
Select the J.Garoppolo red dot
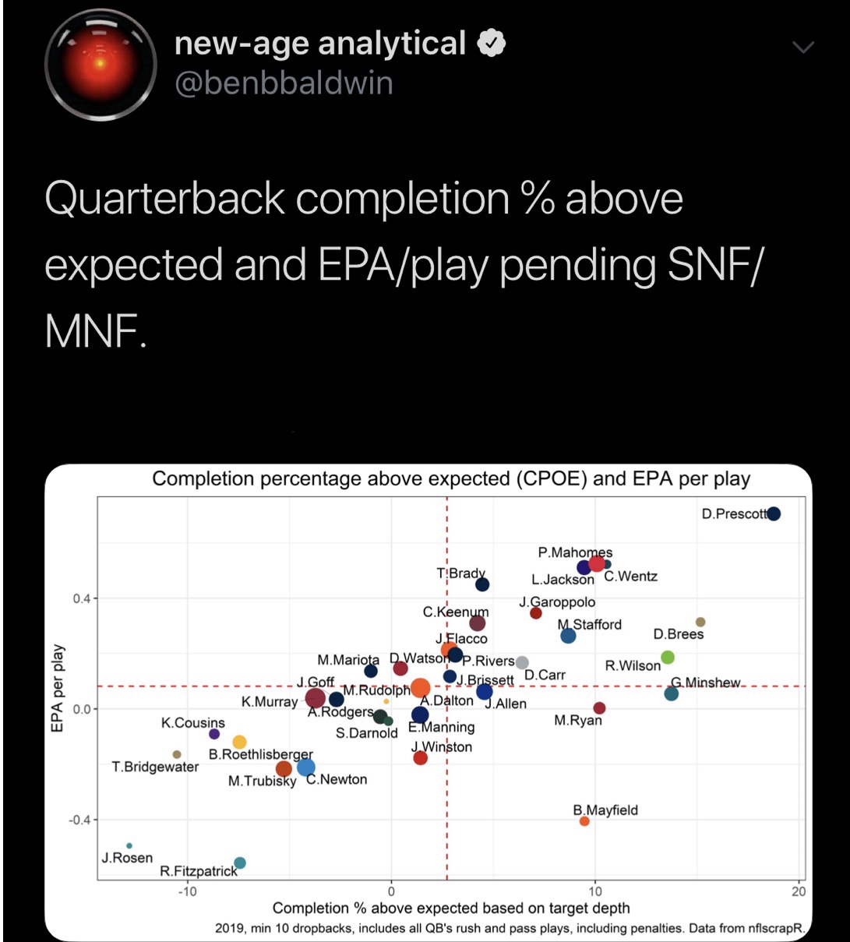(536, 613)
